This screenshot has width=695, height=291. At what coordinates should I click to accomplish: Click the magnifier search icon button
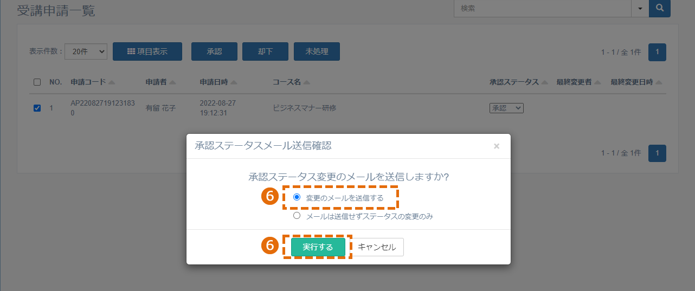[x=660, y=8]
